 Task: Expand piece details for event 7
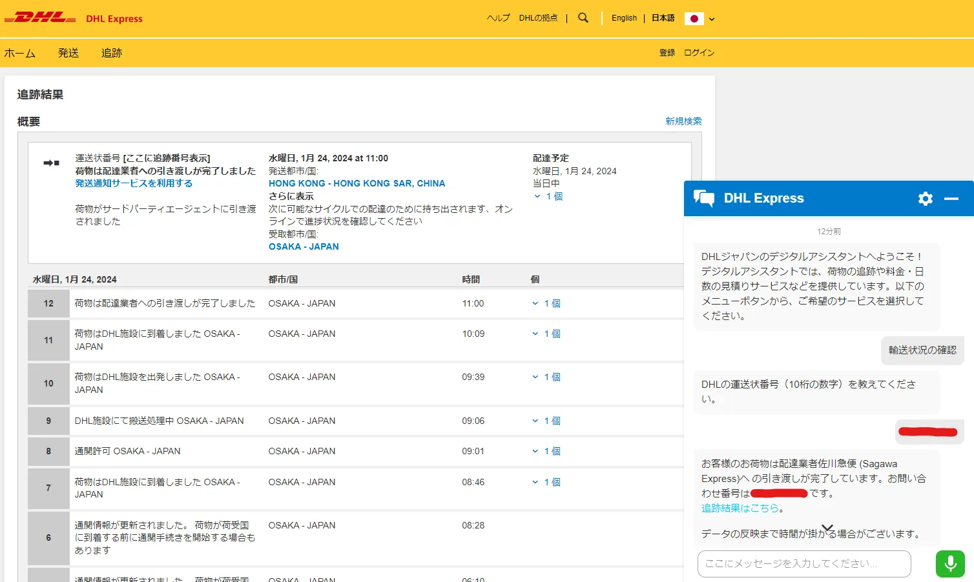546,482
